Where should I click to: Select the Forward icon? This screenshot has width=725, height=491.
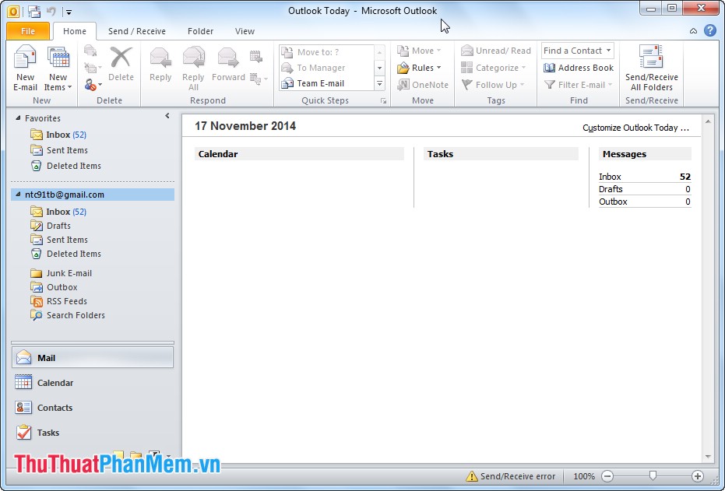(x=227, y=66)
